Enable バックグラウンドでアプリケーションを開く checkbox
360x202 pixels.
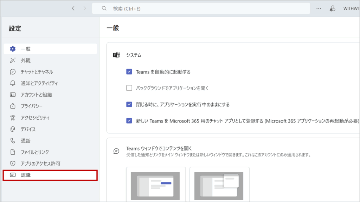click(x=129, y=88)
